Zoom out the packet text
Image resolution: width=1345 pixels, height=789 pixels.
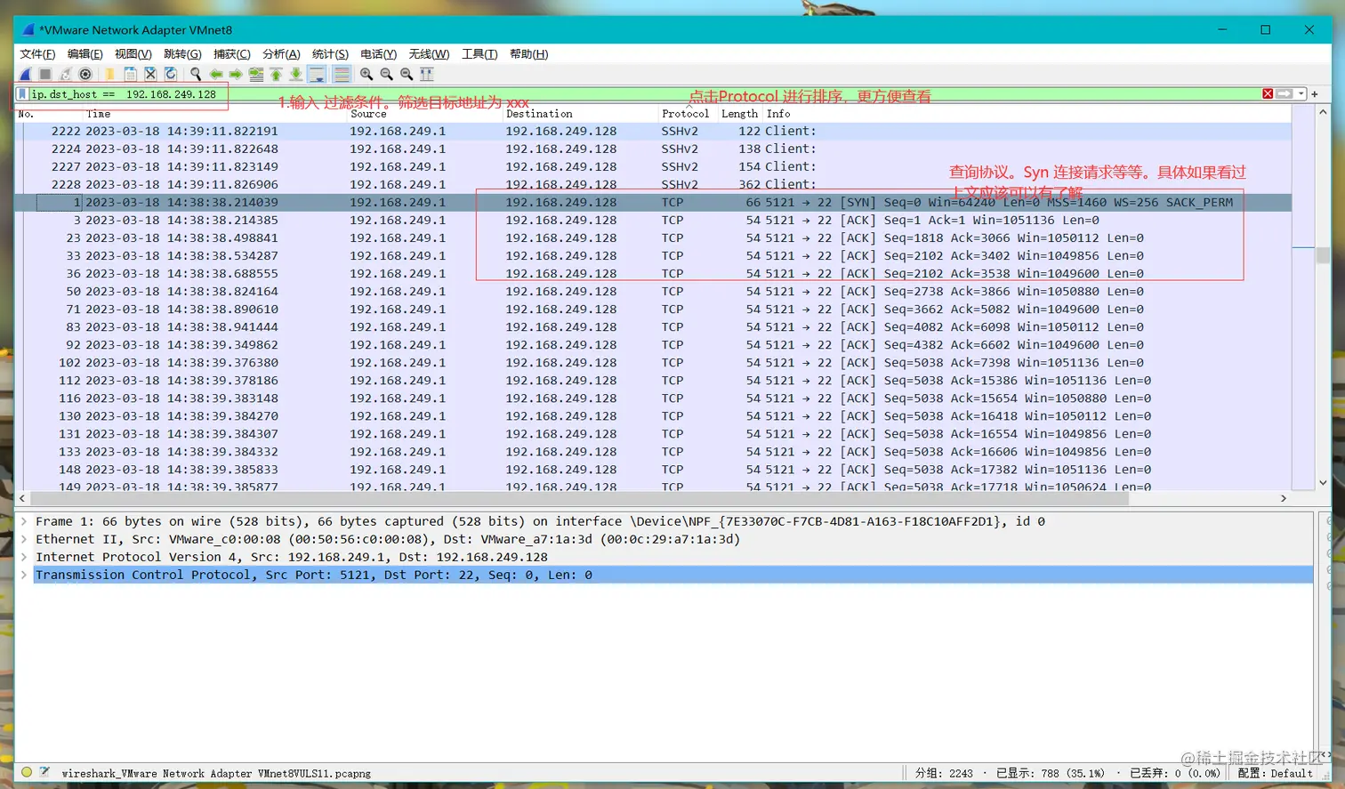(387, 75)
